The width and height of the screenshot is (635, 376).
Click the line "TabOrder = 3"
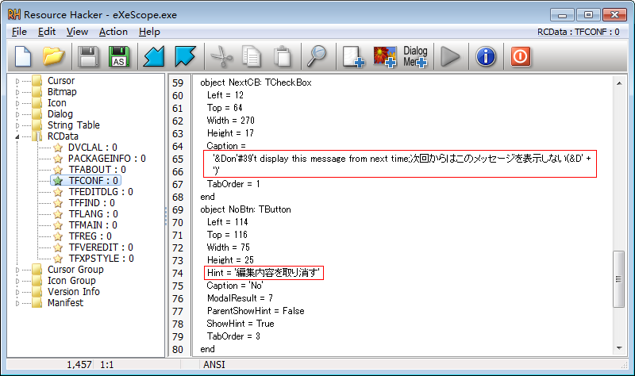point(233,336)
